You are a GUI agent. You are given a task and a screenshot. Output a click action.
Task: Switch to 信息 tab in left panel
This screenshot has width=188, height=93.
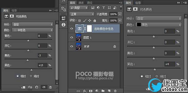point(14,10)
